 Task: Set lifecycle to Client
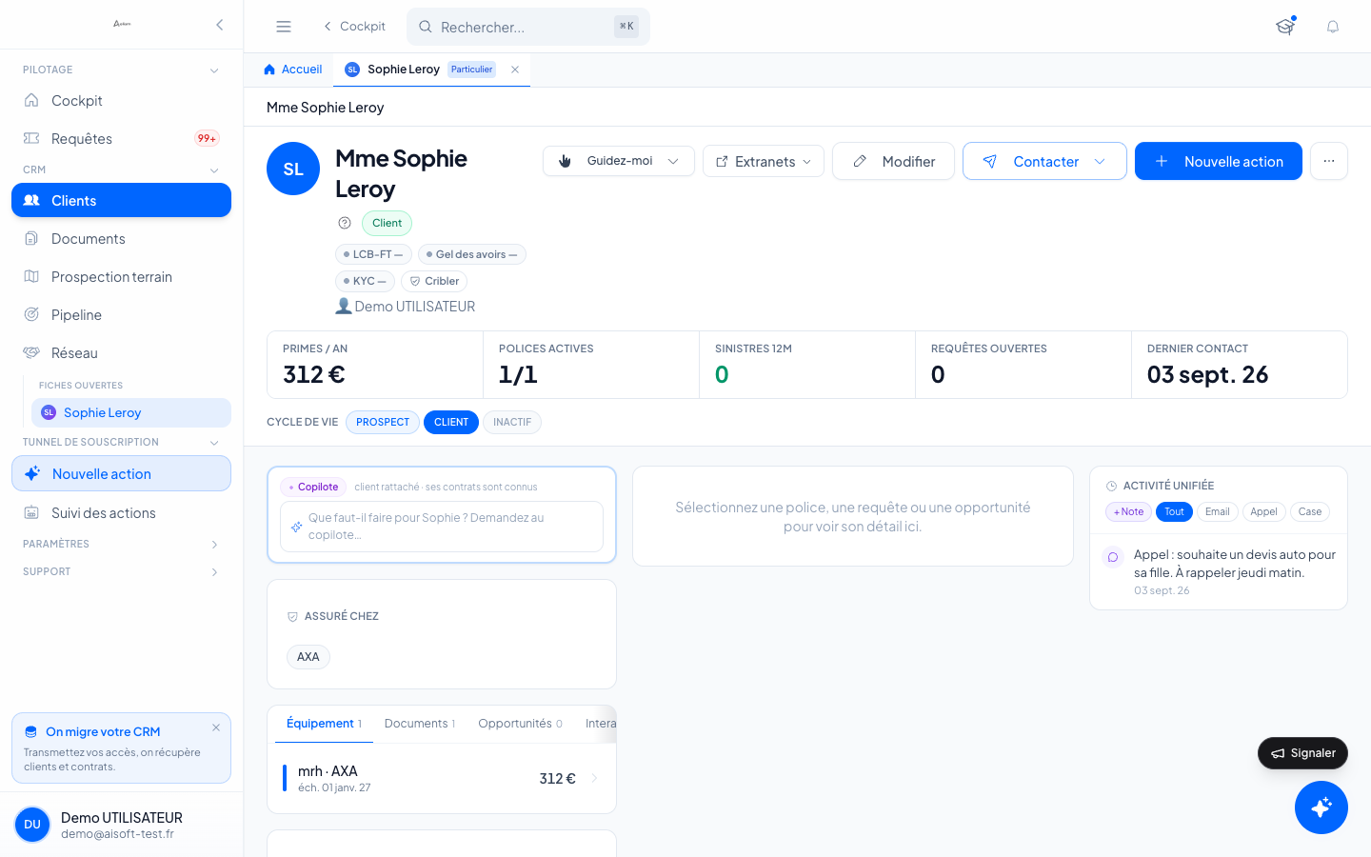click(451, 422)
